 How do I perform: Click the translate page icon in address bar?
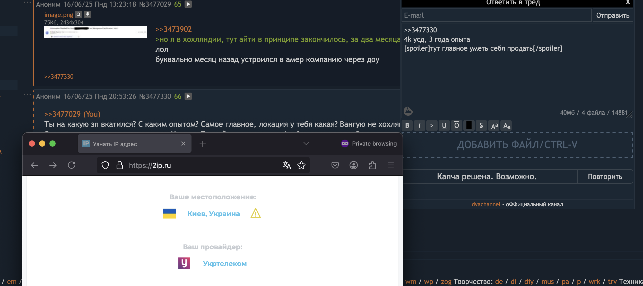(x=287, y=165)
